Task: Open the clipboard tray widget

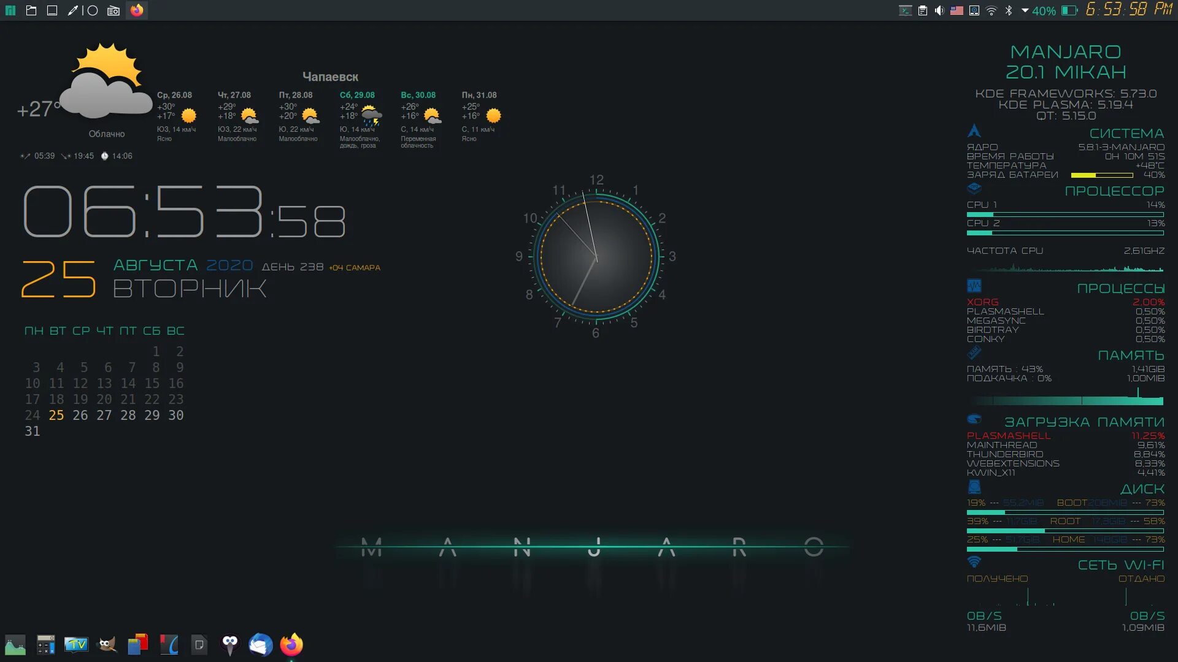Action: click(922, 10)
